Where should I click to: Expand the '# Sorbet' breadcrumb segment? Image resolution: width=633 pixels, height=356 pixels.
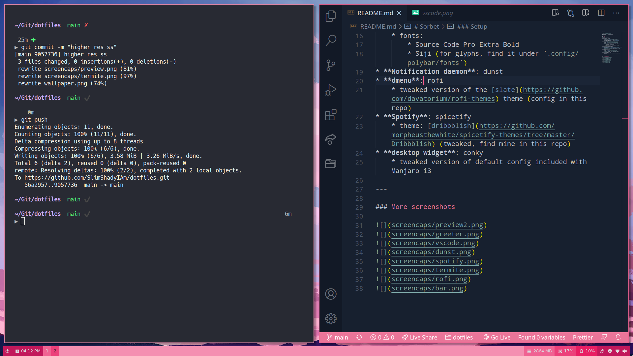click(x=429, y=26)
